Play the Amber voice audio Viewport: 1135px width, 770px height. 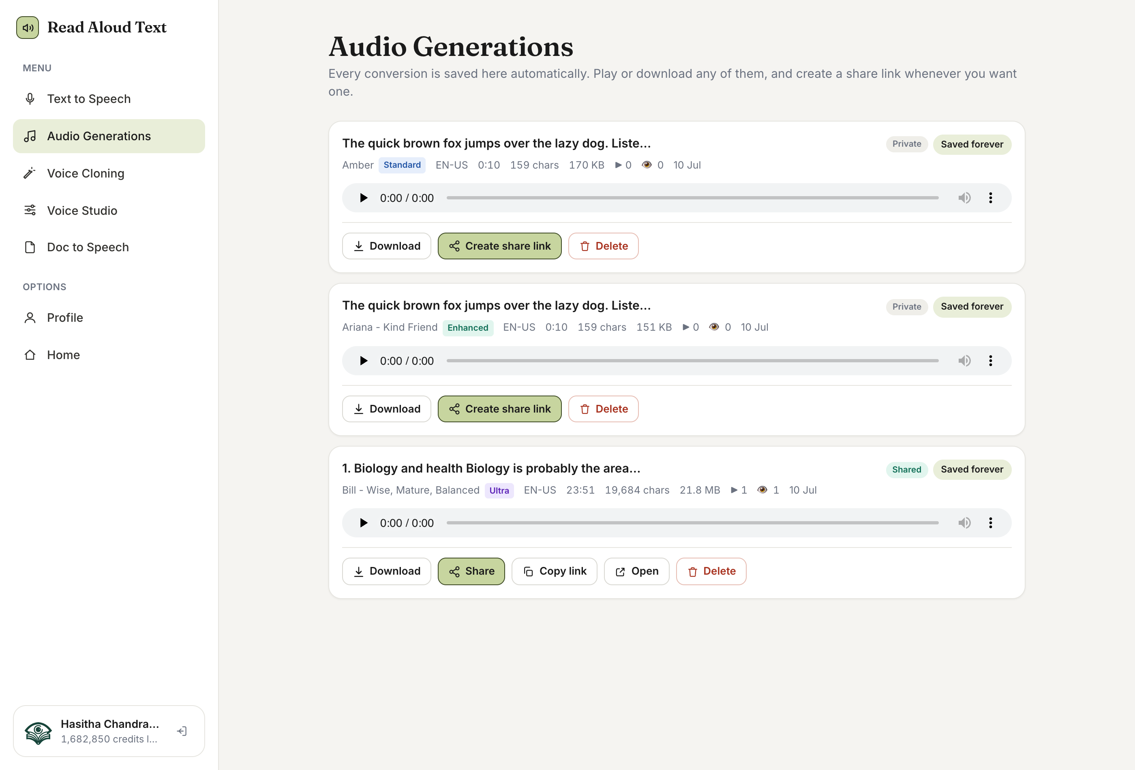click(363, 198)
